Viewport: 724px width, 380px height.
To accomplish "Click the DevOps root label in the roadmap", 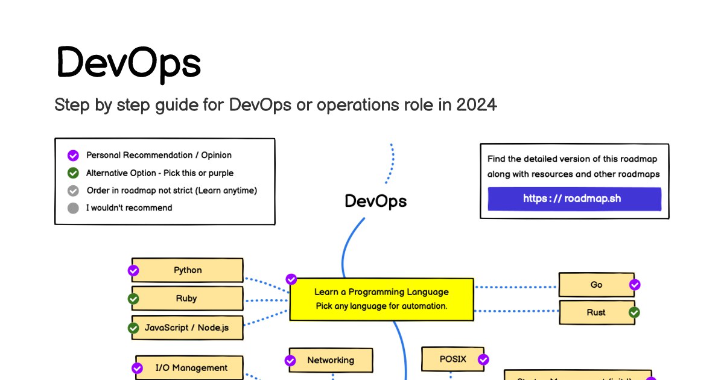I will (375, 201).
